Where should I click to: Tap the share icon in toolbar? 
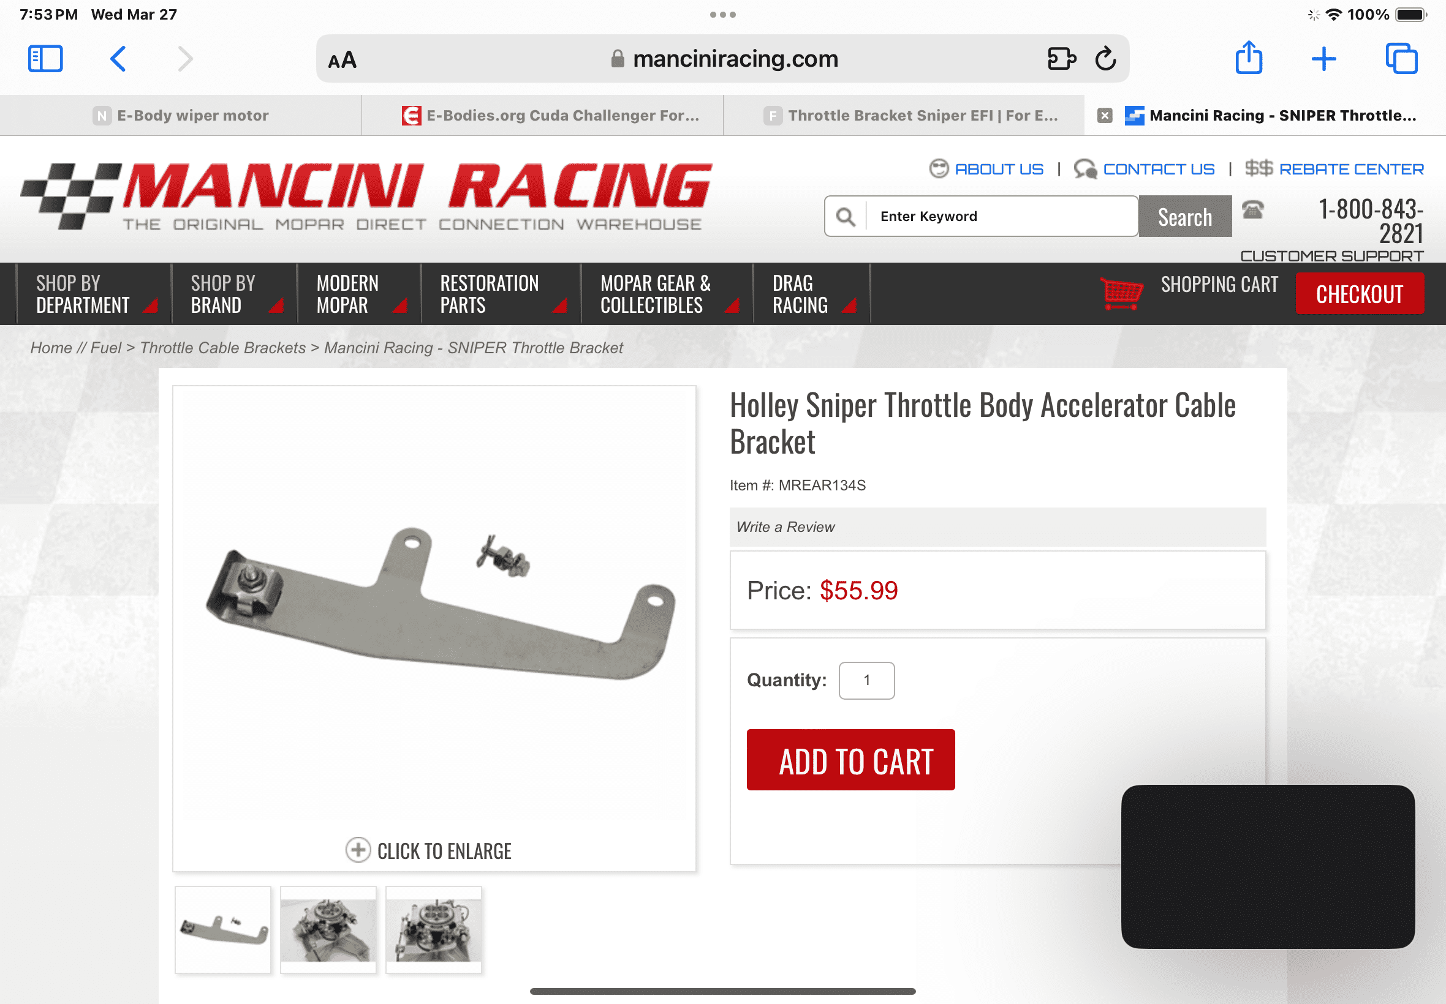pyautogui.click(x=1249, y=58)
